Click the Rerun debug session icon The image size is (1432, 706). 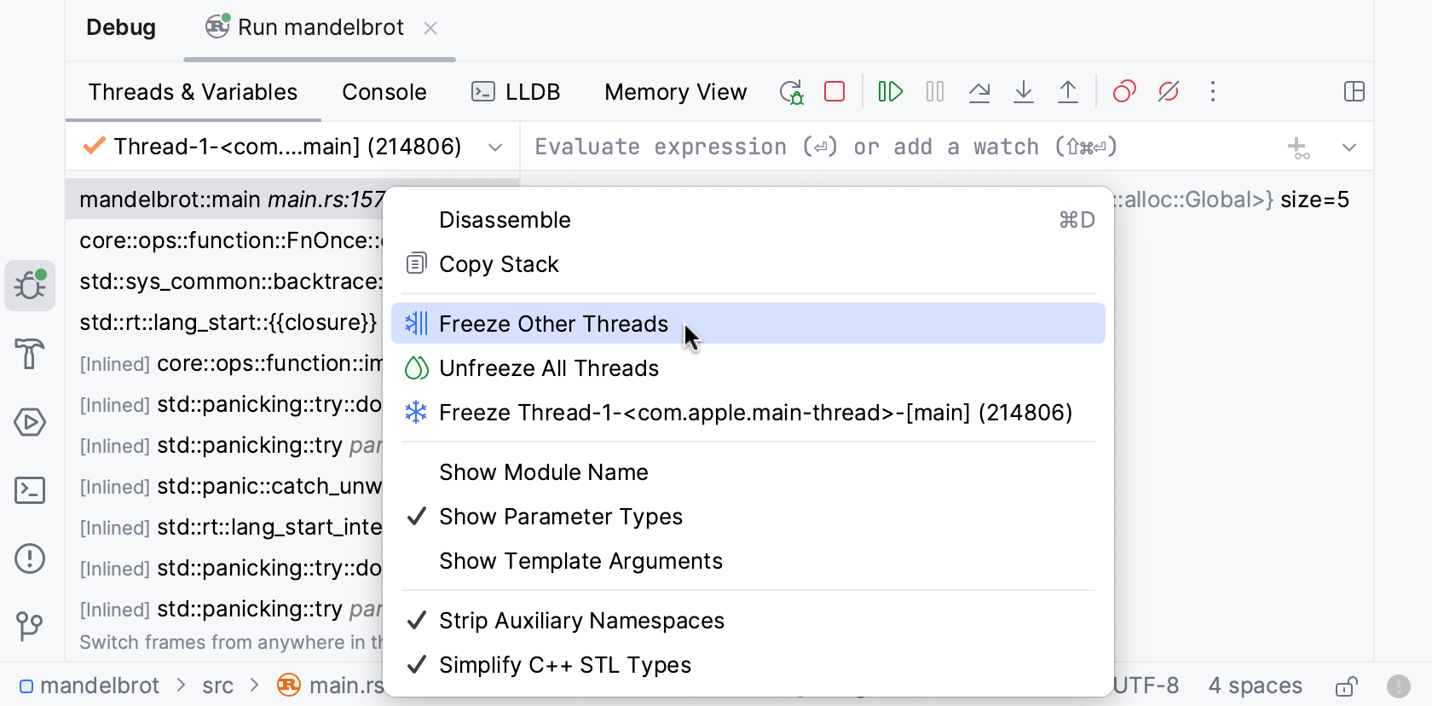pos(791,92)
